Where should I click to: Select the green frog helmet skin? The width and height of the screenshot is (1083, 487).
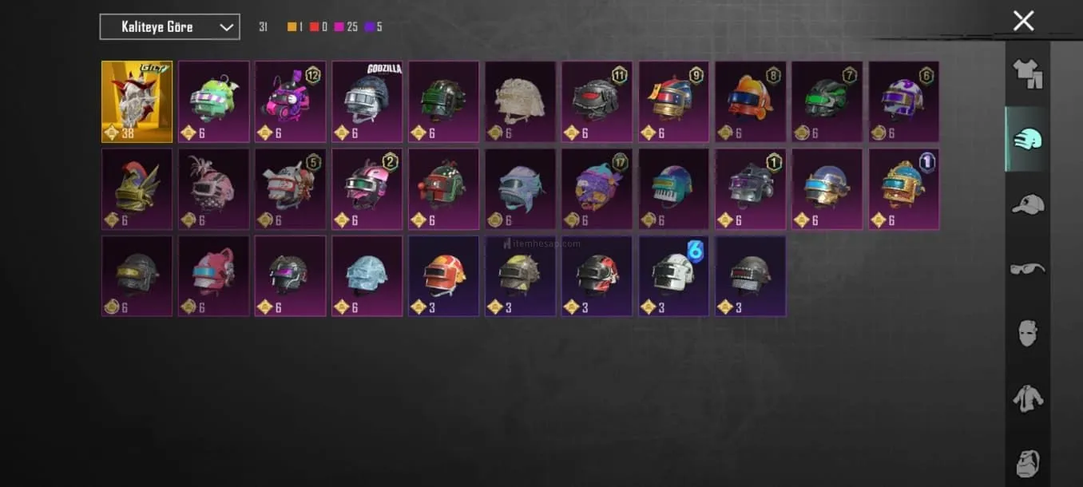point(213,102)
